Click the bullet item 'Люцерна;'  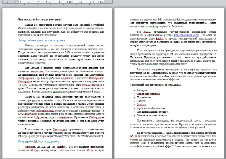(142, 90)
